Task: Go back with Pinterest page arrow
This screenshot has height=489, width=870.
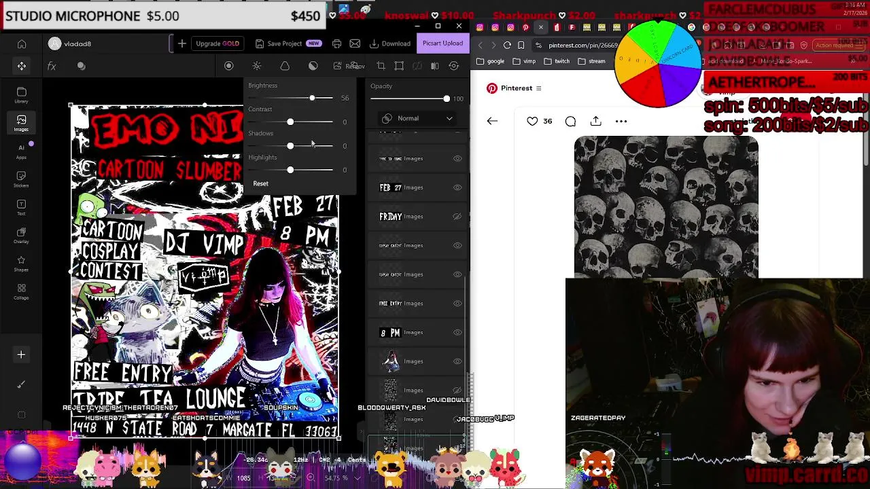Action: tap(492, 121)
